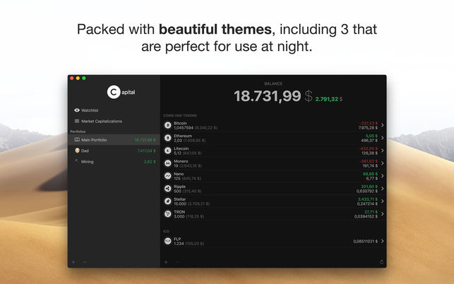Remove portfolio with sidebar minus button
The width and height of the screenshot is (454, 284).
coord(85,262)
